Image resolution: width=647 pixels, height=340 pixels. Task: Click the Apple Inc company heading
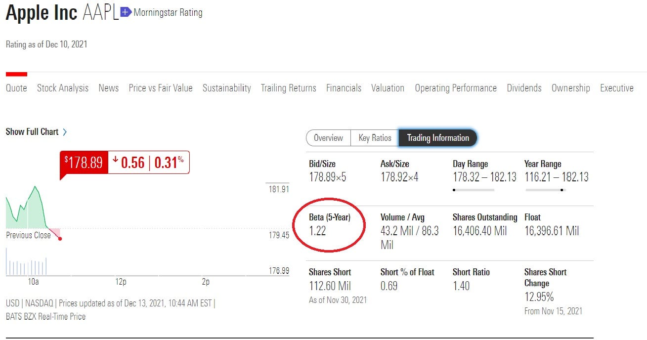[x=42, y=13]
